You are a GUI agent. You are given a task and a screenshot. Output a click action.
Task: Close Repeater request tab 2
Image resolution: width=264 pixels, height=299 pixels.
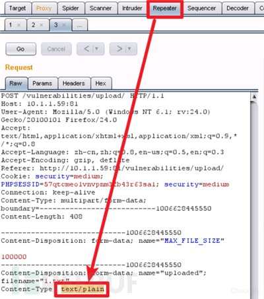42,25
